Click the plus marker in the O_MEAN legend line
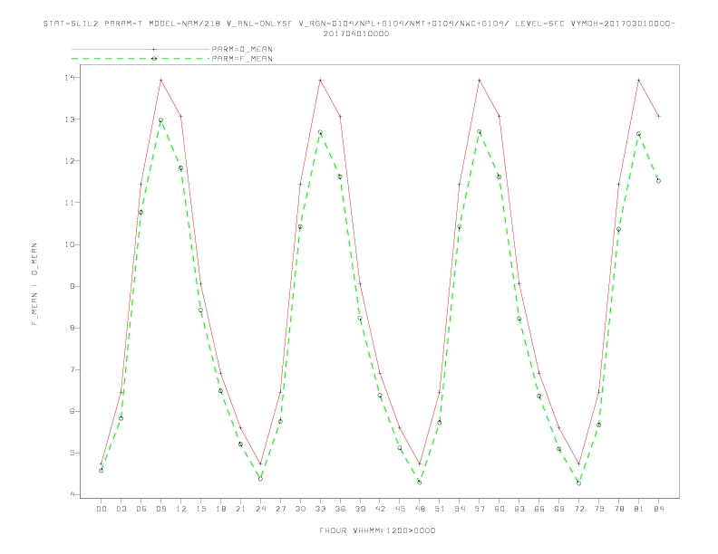 [x=154, y=49]
